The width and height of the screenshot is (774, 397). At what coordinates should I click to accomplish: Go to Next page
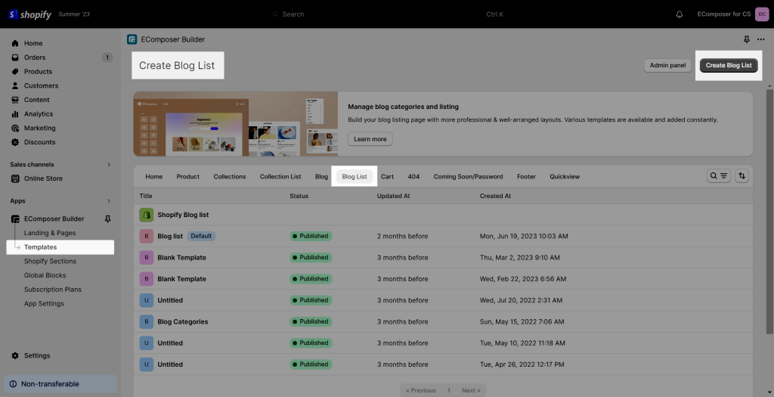pos(471,390)
